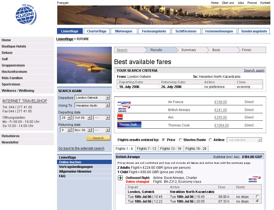Image resolution: width=274 pixels, height=210 pixels.
Task: Open the third returning date dropdown
Action: click(x=102, y=130)
